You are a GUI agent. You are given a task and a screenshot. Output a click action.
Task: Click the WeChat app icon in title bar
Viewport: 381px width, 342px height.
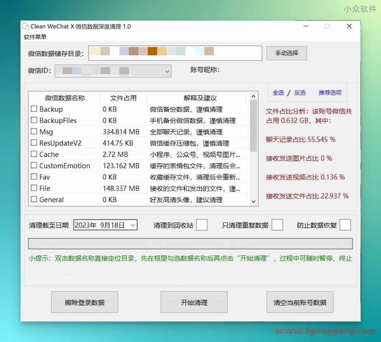coord(26,26)
